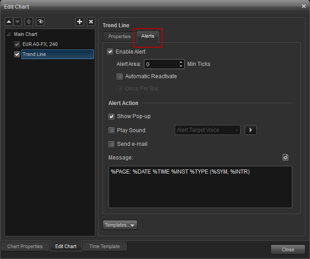Open the Time Template tab
Image resolution: width=310 pixels, height=259 pixels.
tap(104, 246)
